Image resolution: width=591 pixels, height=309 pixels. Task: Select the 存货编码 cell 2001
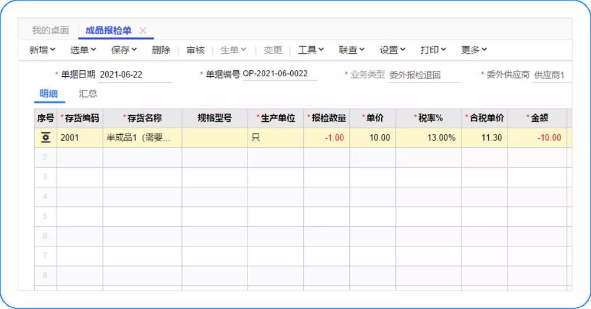pos(80,138)
